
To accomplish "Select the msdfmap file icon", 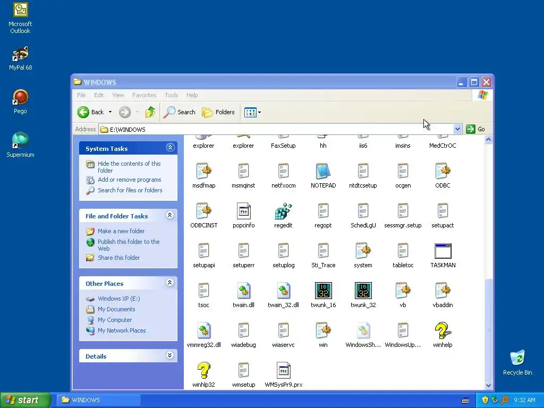I will [x=203, y=172].
